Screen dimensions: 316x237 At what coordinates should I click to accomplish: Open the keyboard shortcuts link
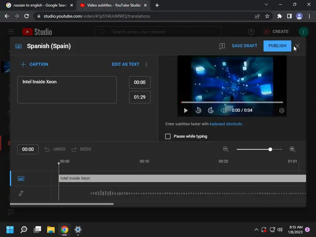tap(226, 124)
